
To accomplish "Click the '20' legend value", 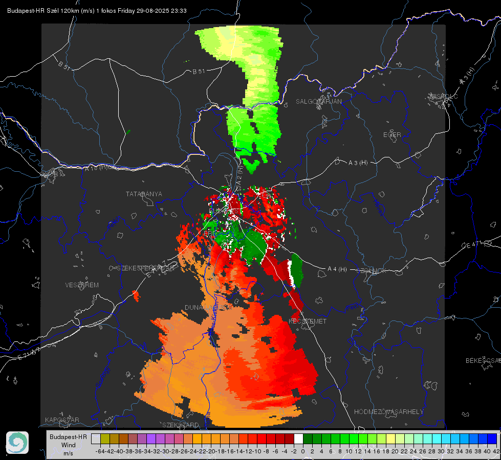I will pos(395,451).
